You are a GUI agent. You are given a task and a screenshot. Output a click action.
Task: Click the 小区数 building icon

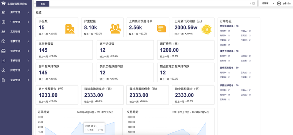(x=70, y=29)
